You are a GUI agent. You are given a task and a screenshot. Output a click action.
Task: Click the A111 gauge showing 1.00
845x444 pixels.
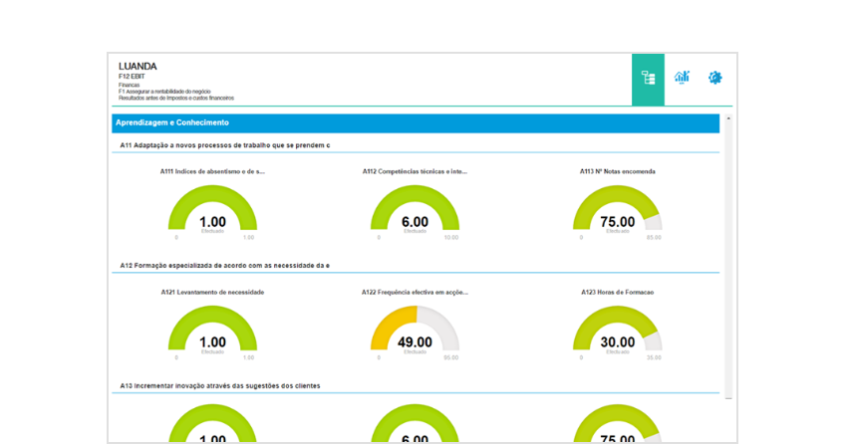212,211
